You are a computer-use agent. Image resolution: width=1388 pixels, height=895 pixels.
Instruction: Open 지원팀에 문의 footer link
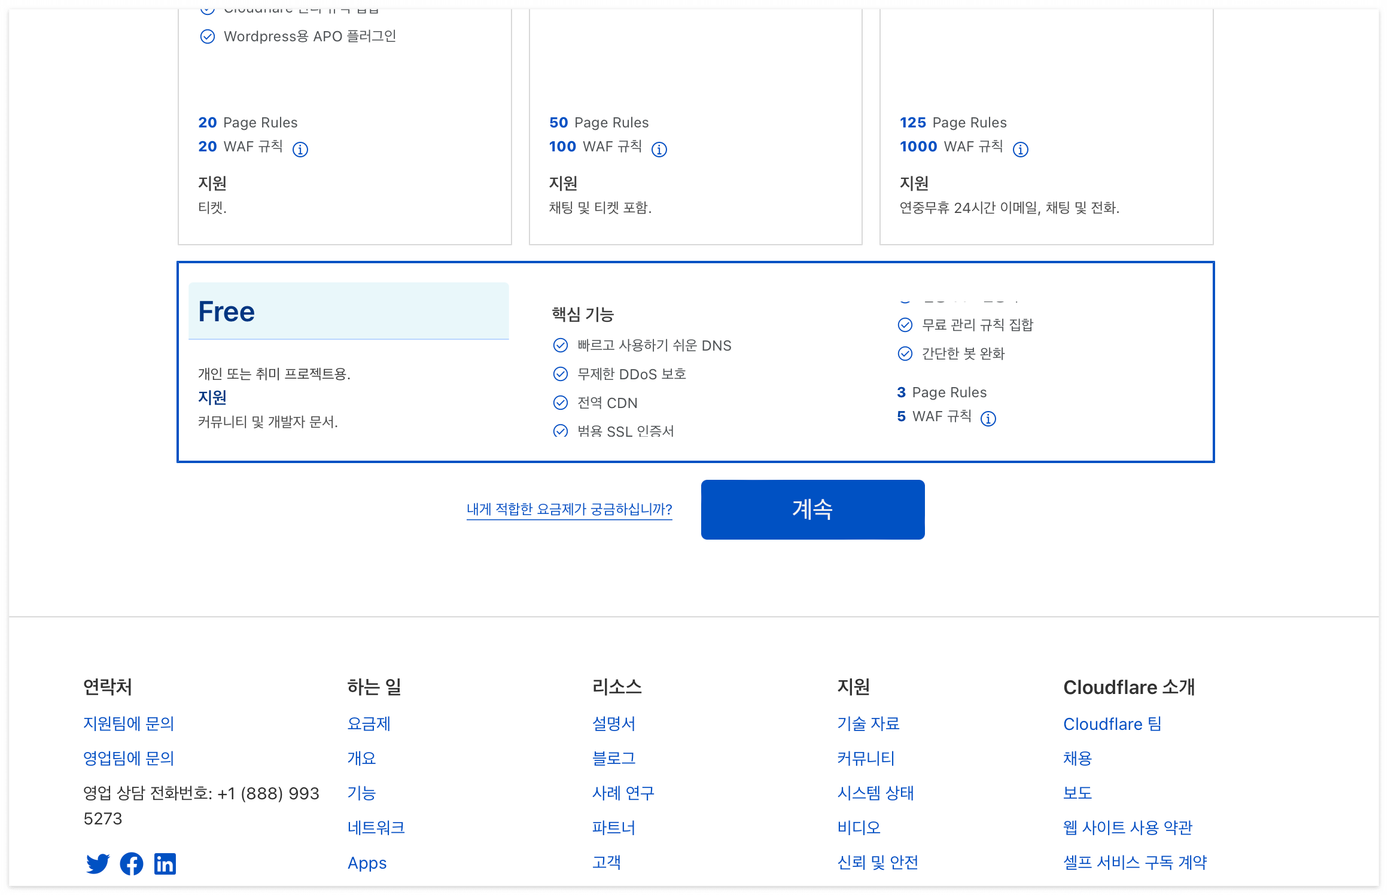click(x=129, y=723)
